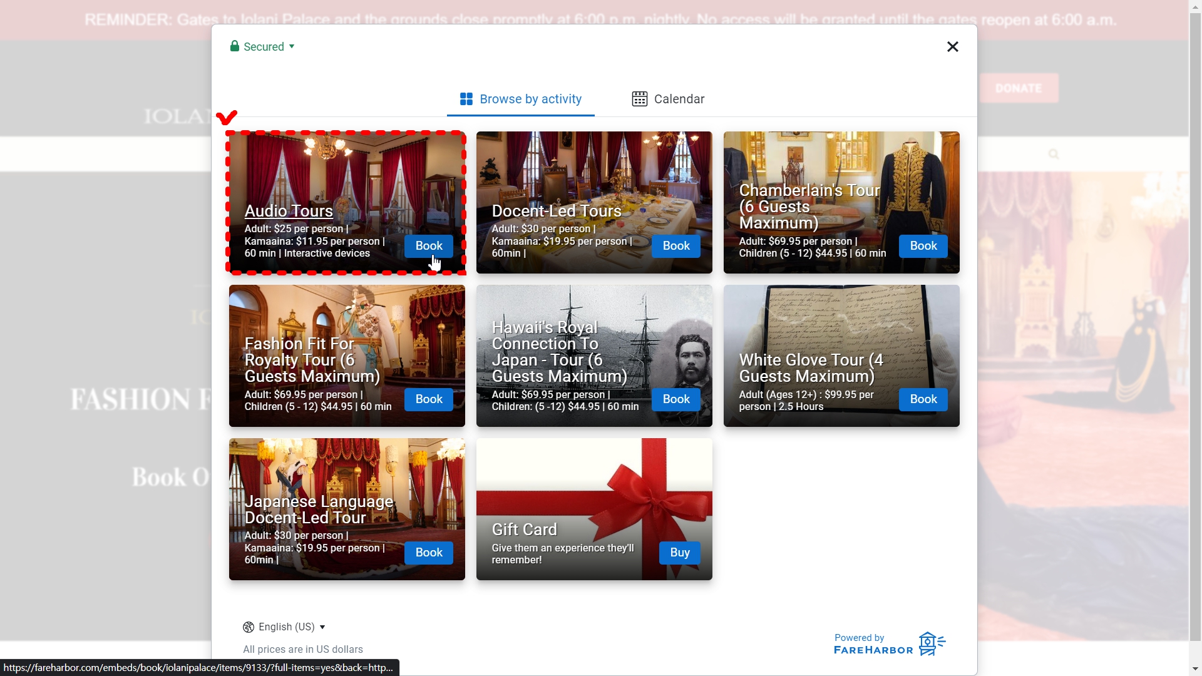Open the Audio Tours title link
The height and width of the screenshot is (676, 1202).
[x=289, y=211]
